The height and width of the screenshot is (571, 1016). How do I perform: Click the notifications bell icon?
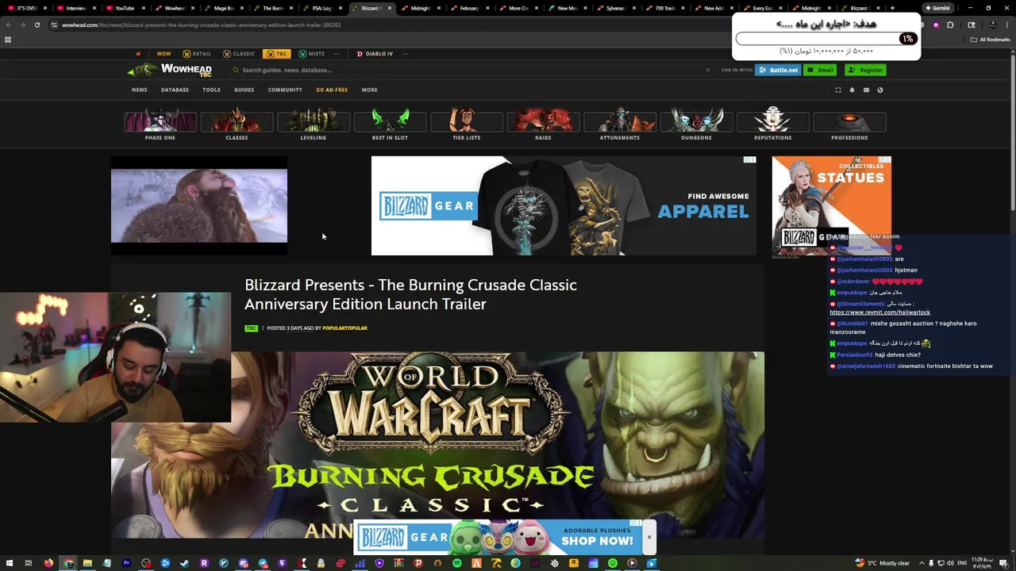pyautogui.click(x=852, y=90)
